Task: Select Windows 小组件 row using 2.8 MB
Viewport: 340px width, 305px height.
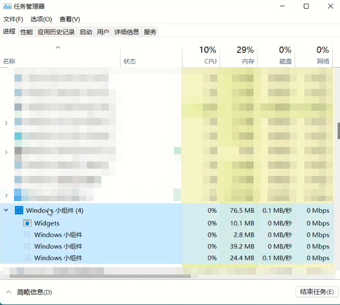Action: click(x=167, y=234)
